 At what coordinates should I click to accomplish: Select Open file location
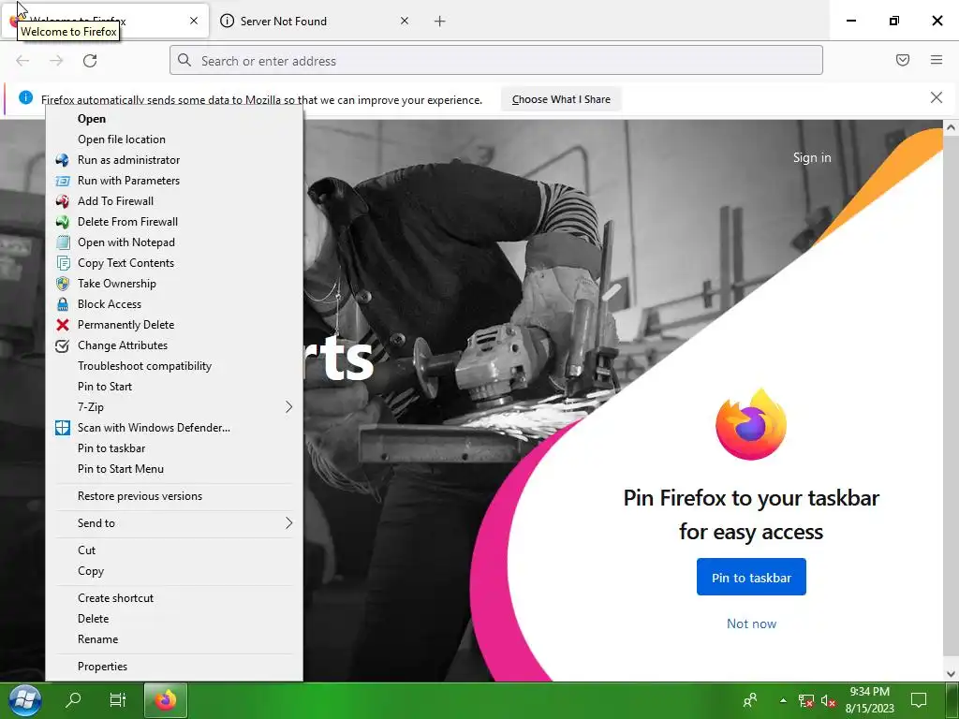(x=122, y=139)
